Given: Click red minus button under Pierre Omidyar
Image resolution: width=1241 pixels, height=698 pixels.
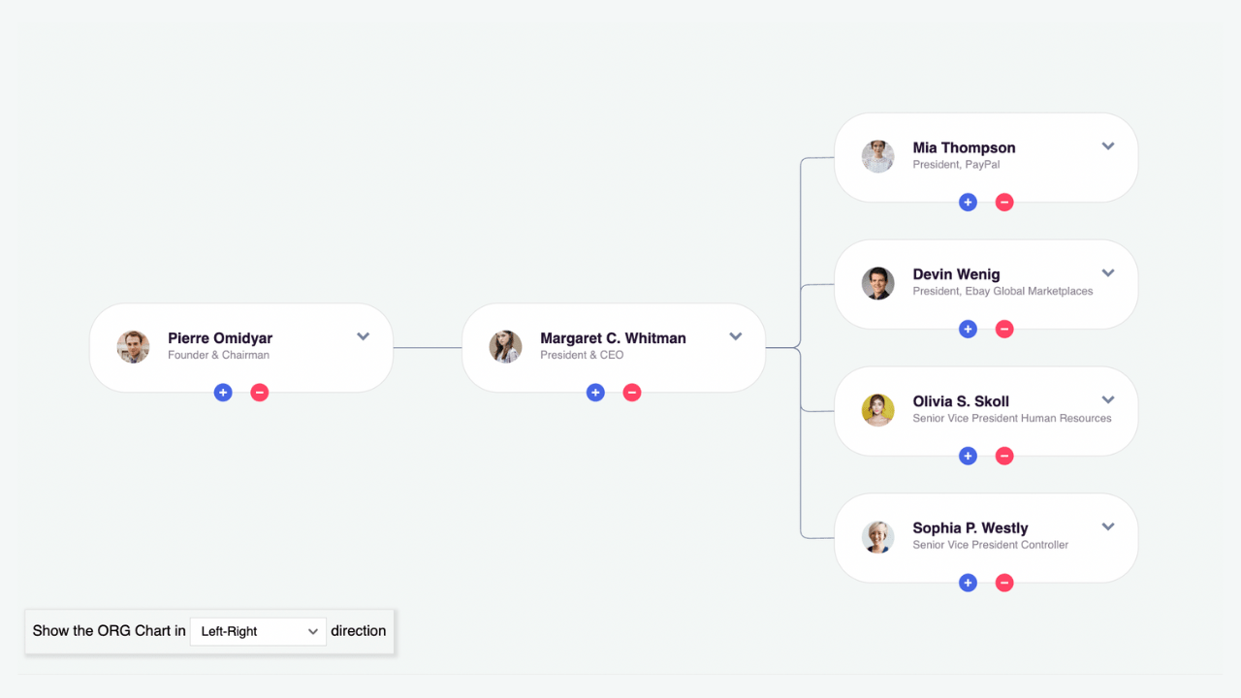Looking at the screenshot, I should [260, 393].
